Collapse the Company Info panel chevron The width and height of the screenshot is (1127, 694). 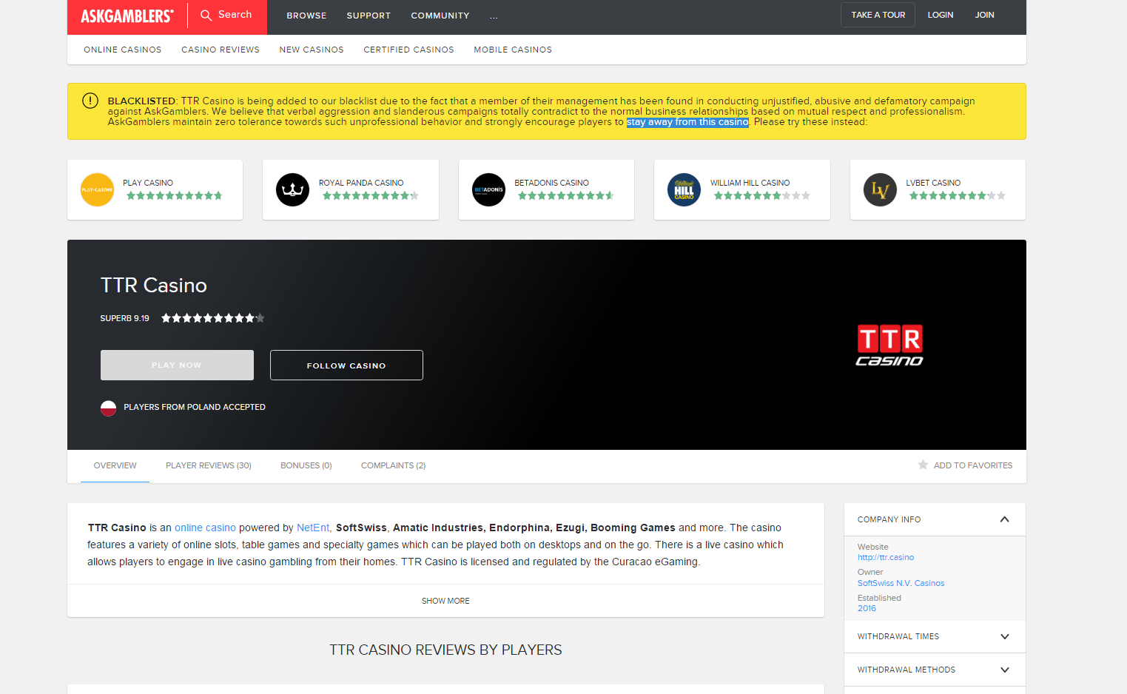pos(1004,519)
